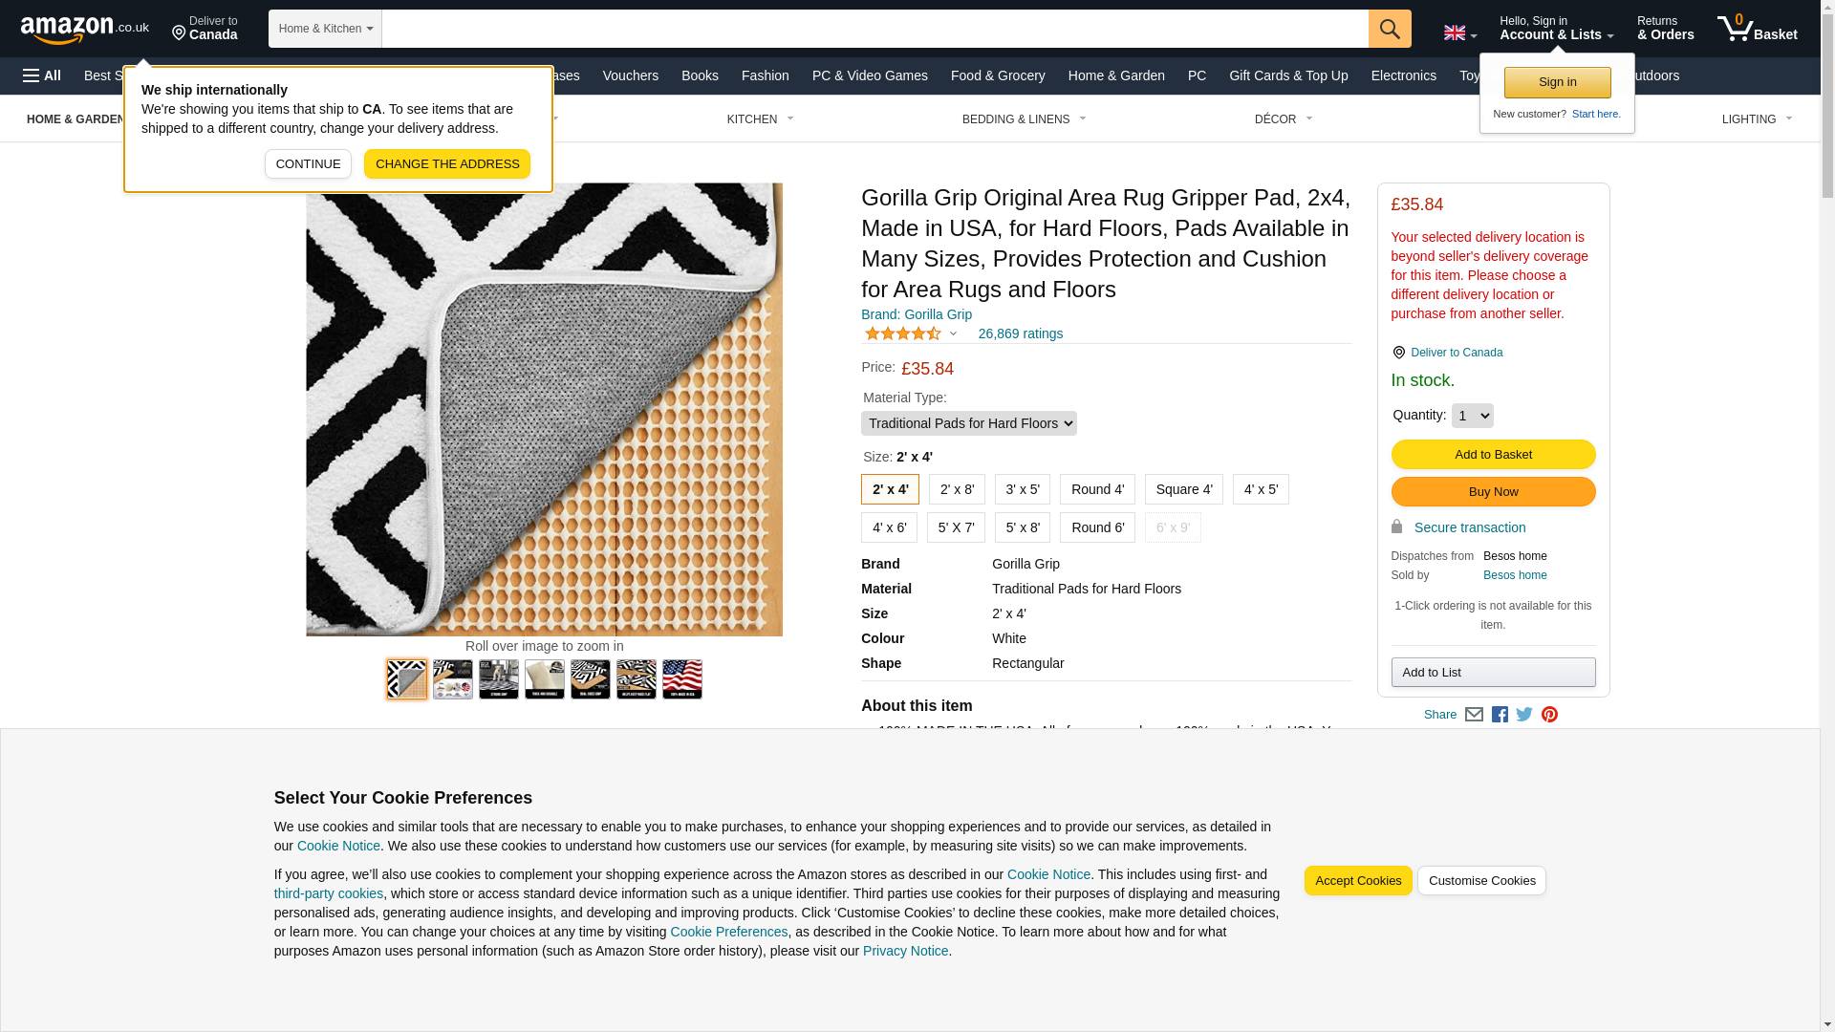Share via email envelope icon

(x=1474, y=714)
